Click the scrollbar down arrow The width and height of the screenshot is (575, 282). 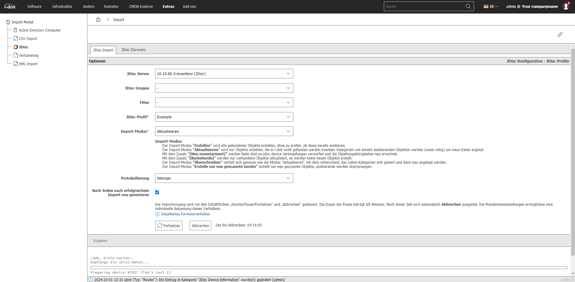[573, 274]
